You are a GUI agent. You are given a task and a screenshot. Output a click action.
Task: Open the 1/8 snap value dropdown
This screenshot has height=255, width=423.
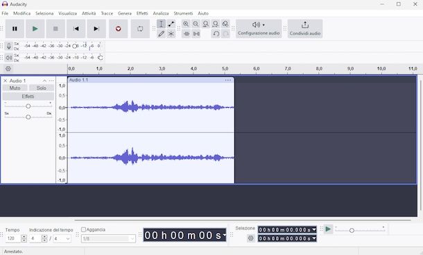click(x=108, y=238)
